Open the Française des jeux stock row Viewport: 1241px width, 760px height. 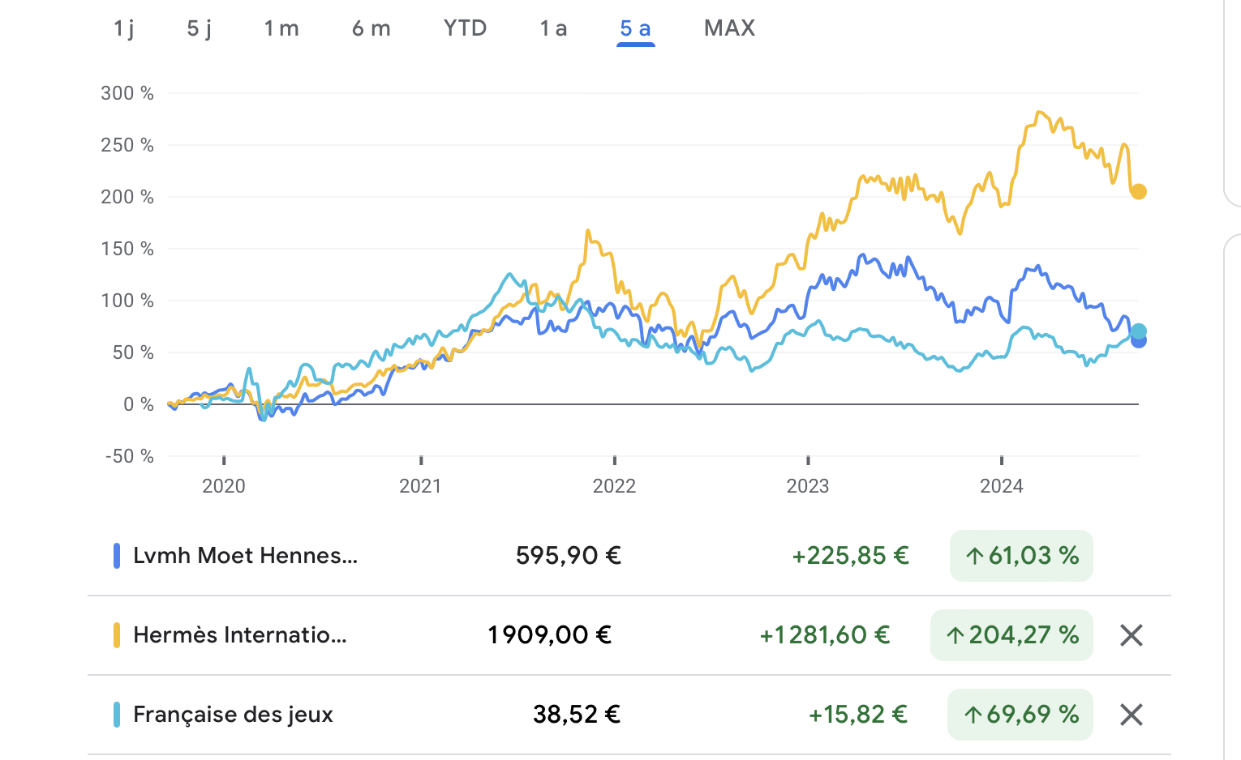(233, 715)
